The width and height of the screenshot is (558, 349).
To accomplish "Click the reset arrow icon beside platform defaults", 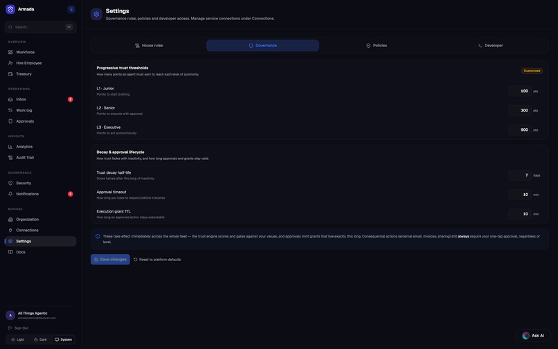I will (135, 260).
